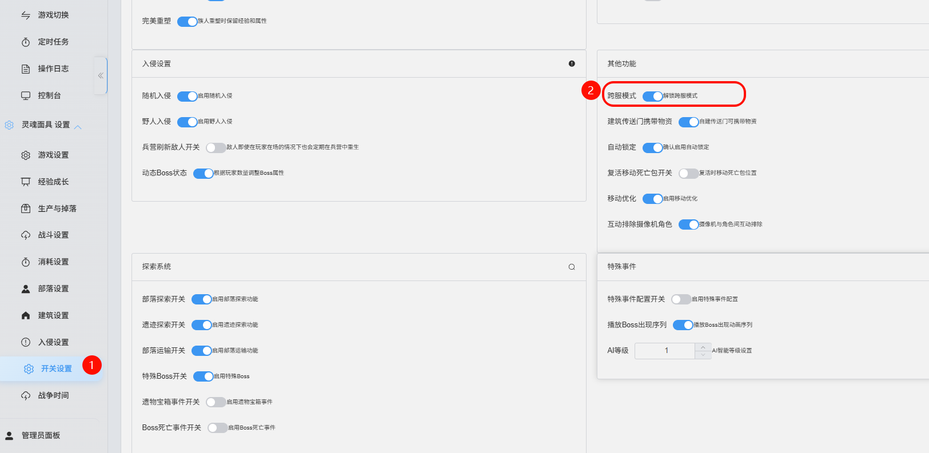Increase AI等级 with the up arrow

[703, 347]
